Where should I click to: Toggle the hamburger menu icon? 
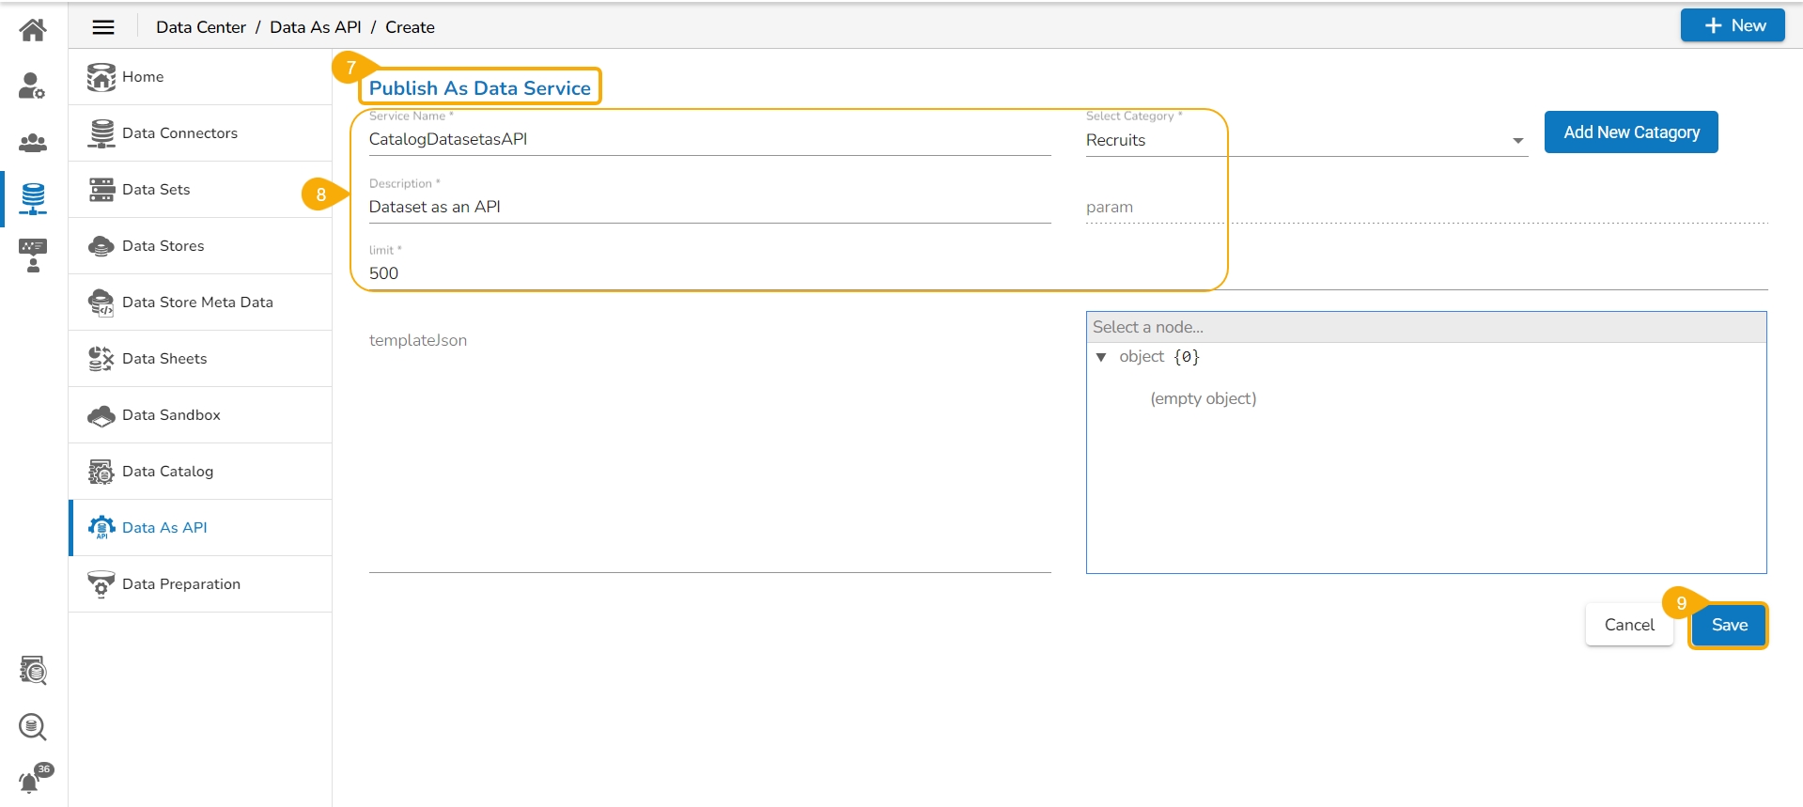[x=103, y=27]
